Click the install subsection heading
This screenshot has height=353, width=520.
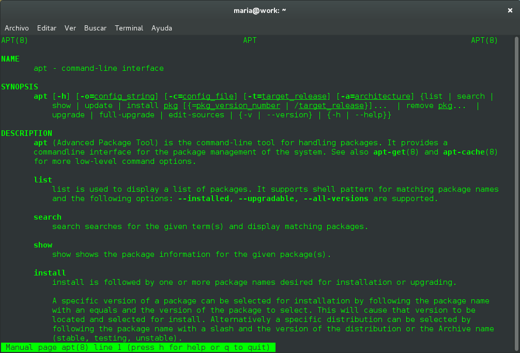click(50, 272)
